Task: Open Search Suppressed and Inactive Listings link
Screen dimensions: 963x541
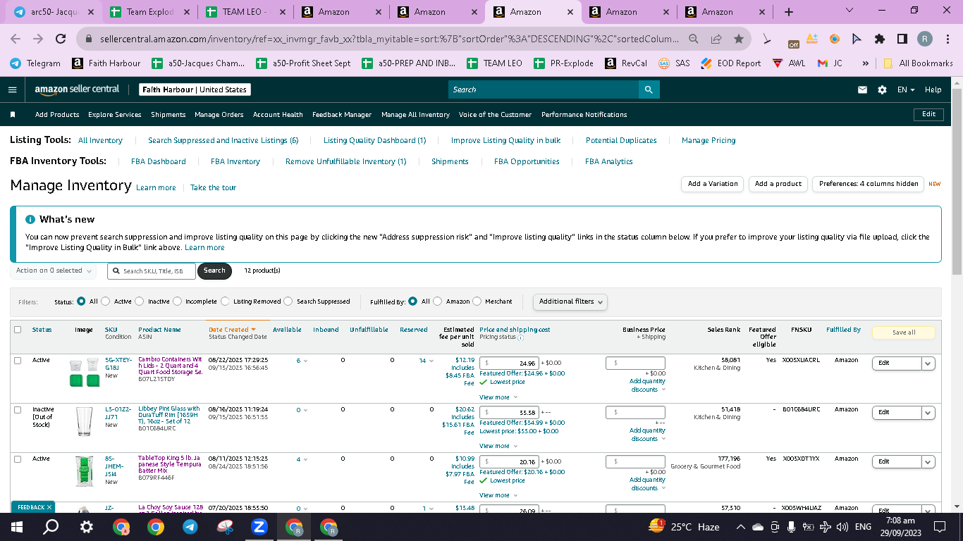Action: coord(223,140)
